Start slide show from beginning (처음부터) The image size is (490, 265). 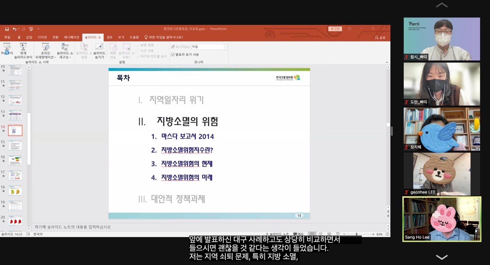(7, 49)
